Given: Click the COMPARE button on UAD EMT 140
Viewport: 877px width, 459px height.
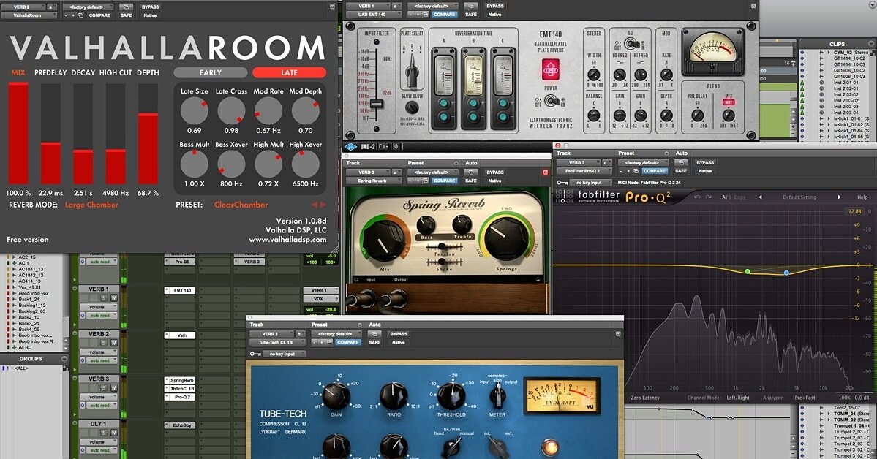Looking at the screenshot, I should pos(445,14).
